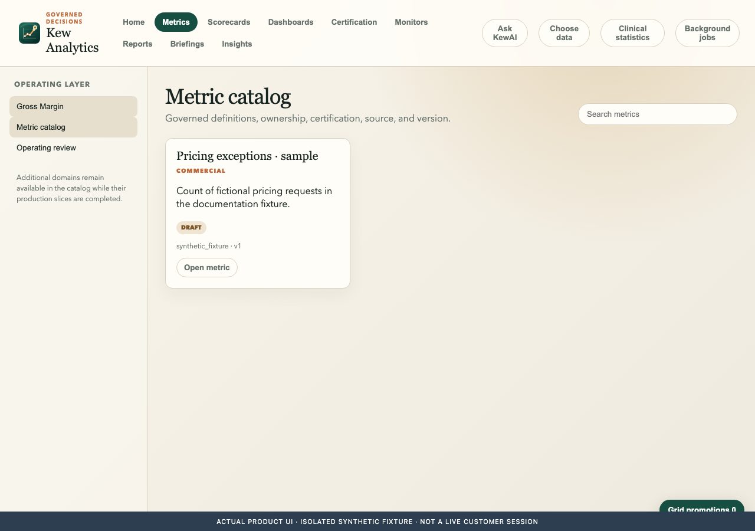Image resolution: width=755 pixels, height=531 pixels.
Task: Click the Open metric button
Action: tap(207, 267)
